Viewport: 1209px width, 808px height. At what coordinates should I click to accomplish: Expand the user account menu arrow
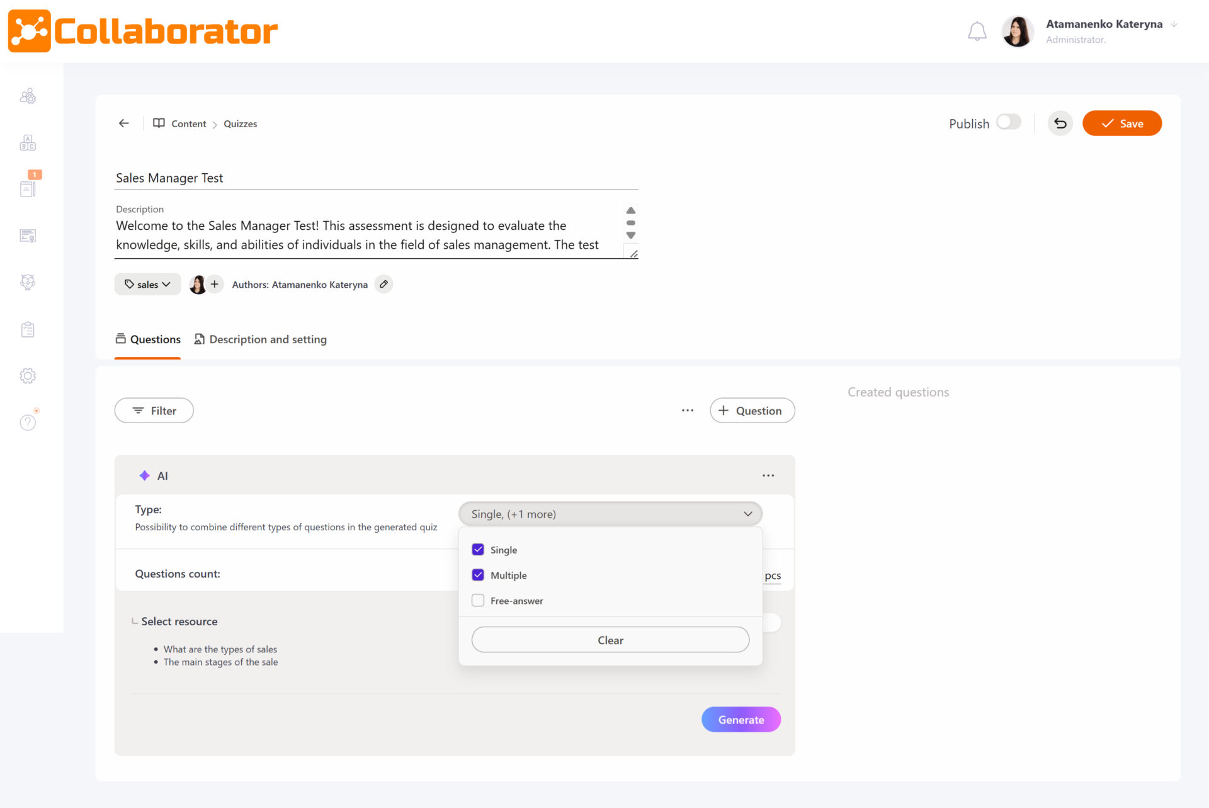click(1174, 25)
